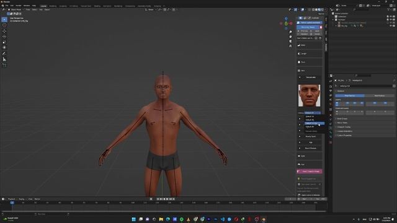This screenshot has height=223, width=397.
Task: Open the Face section in Human Generator
Action: (310, 62)
